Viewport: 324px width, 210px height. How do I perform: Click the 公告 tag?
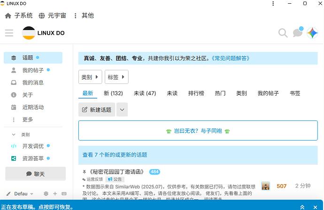tap(115, 179)
